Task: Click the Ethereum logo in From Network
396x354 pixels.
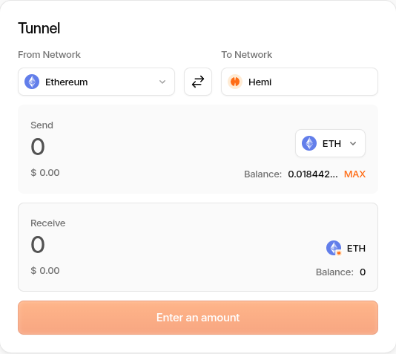Action: (x=32, y=82)
